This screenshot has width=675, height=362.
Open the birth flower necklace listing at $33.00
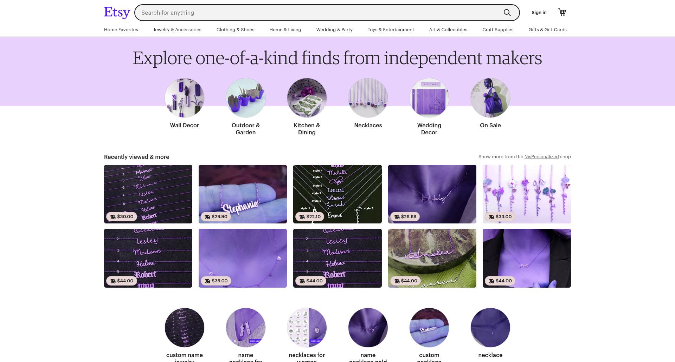(x=527, y=194)
